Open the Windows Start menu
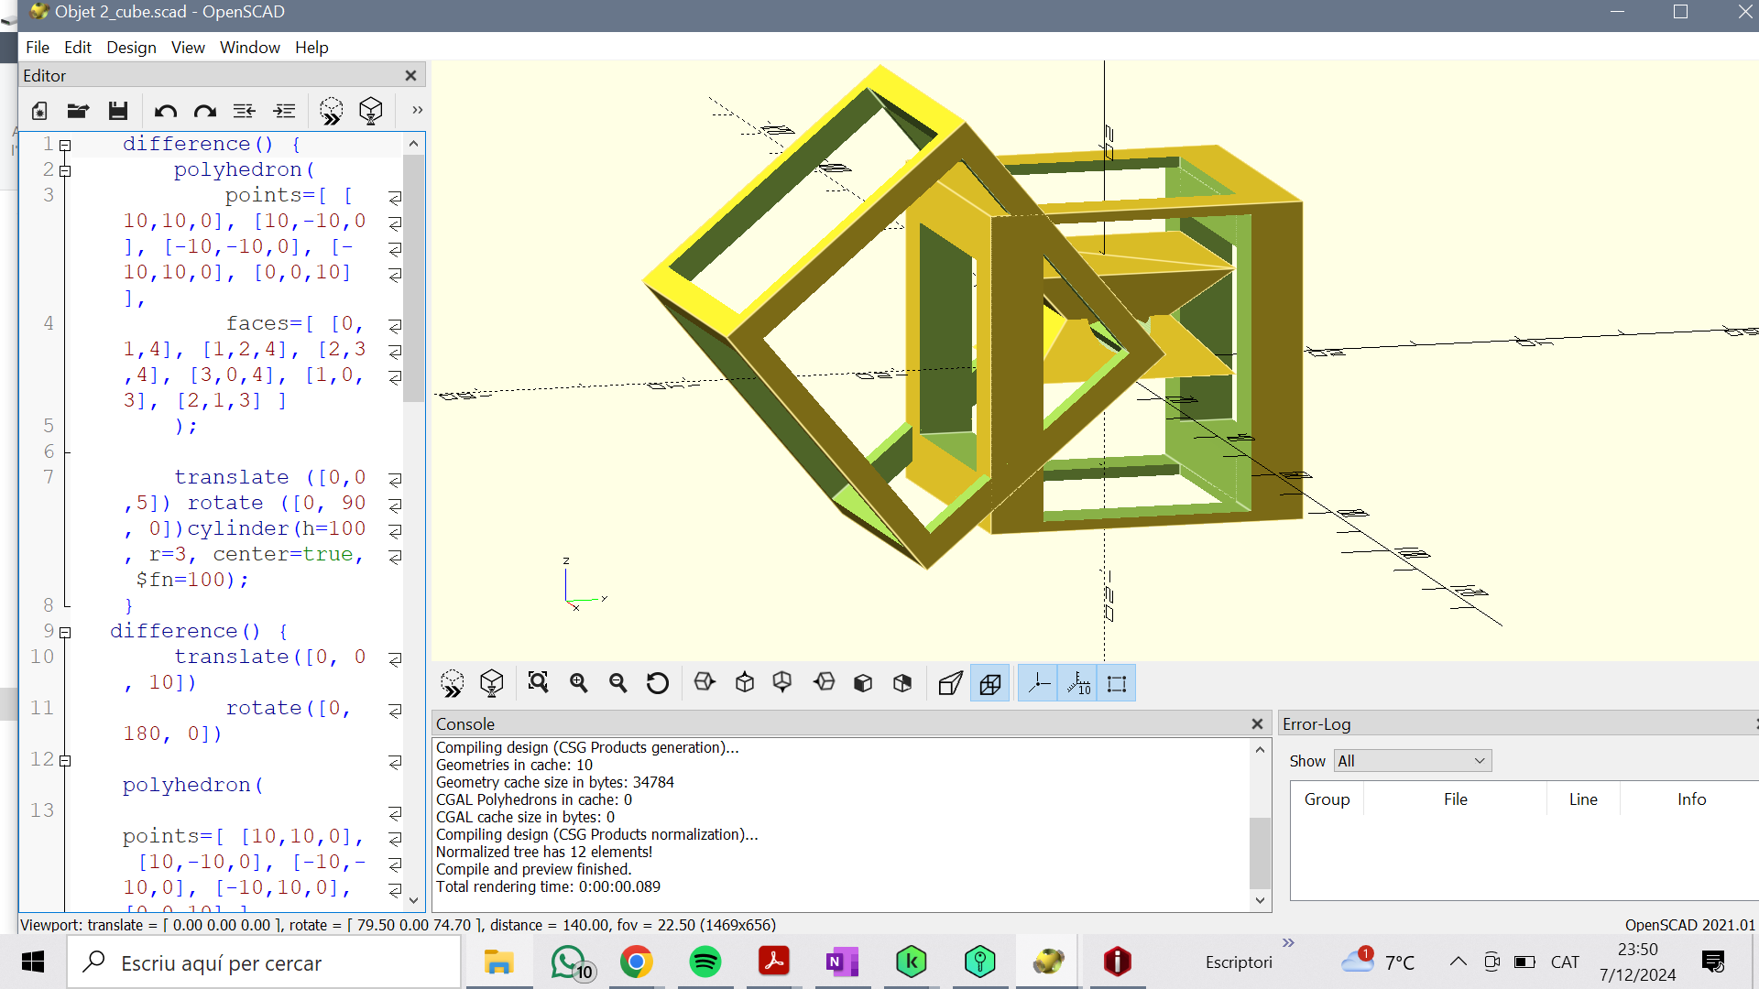This screenshot has width=1759, height=989. (33, 962)
